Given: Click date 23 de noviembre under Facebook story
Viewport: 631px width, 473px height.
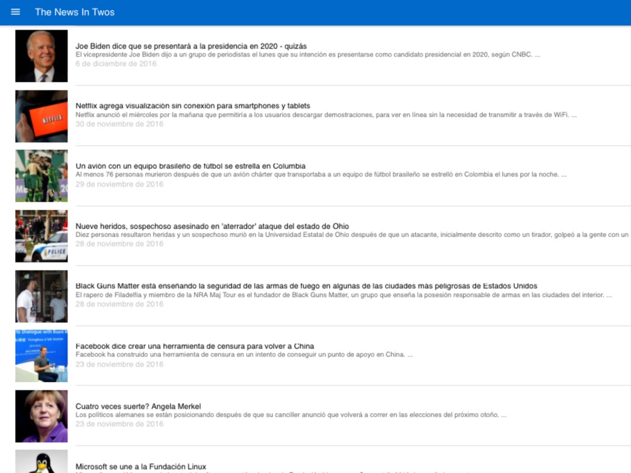Looking at the screenshot, I should (x=119, y=365).
